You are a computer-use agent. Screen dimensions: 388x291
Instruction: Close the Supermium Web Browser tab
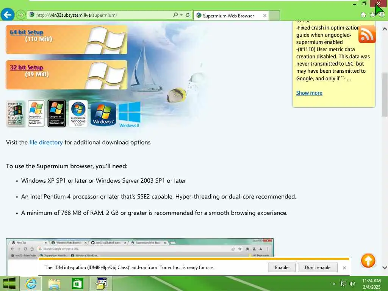(264, 16)
